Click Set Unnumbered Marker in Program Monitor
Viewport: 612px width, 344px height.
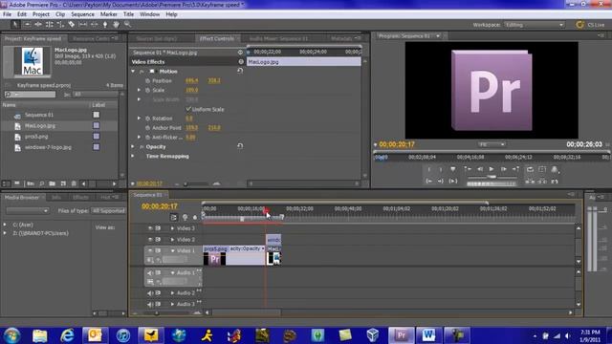452,169
